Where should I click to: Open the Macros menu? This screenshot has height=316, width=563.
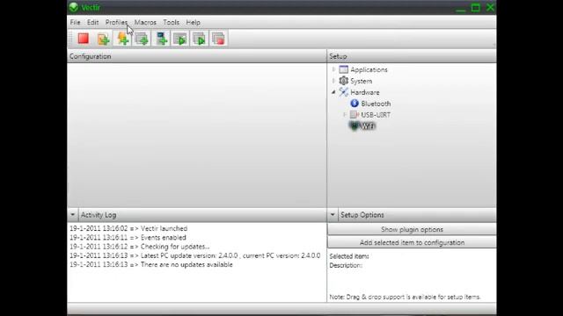(145, 22)
